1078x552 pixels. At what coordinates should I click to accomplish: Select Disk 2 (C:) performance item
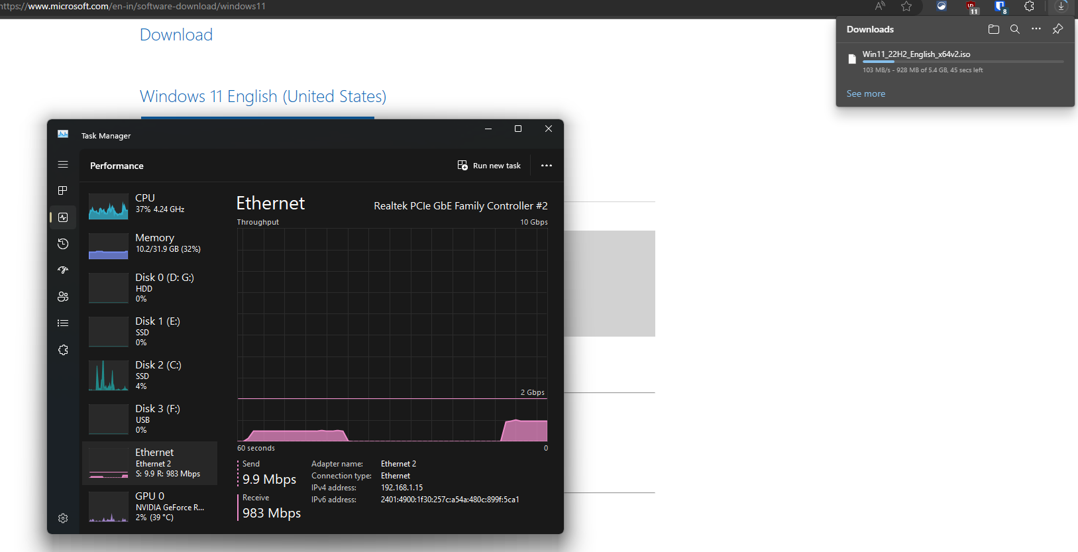(150, 375)
